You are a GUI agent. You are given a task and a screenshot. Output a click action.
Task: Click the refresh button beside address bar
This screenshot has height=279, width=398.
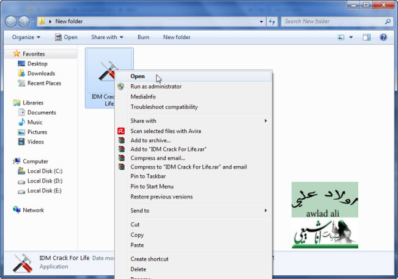coord(272,21)
